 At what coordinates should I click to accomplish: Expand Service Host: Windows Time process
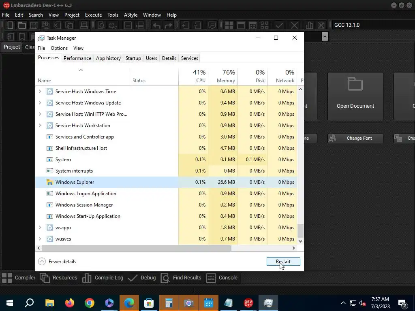(x=40, y=91)
